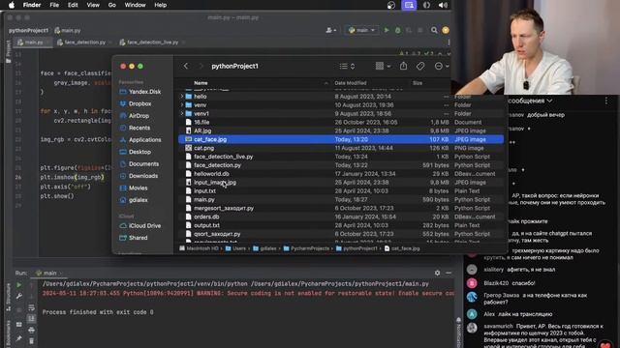Open gdialex home folder in sidebar
620x348 pixels.
coord(134,200)
